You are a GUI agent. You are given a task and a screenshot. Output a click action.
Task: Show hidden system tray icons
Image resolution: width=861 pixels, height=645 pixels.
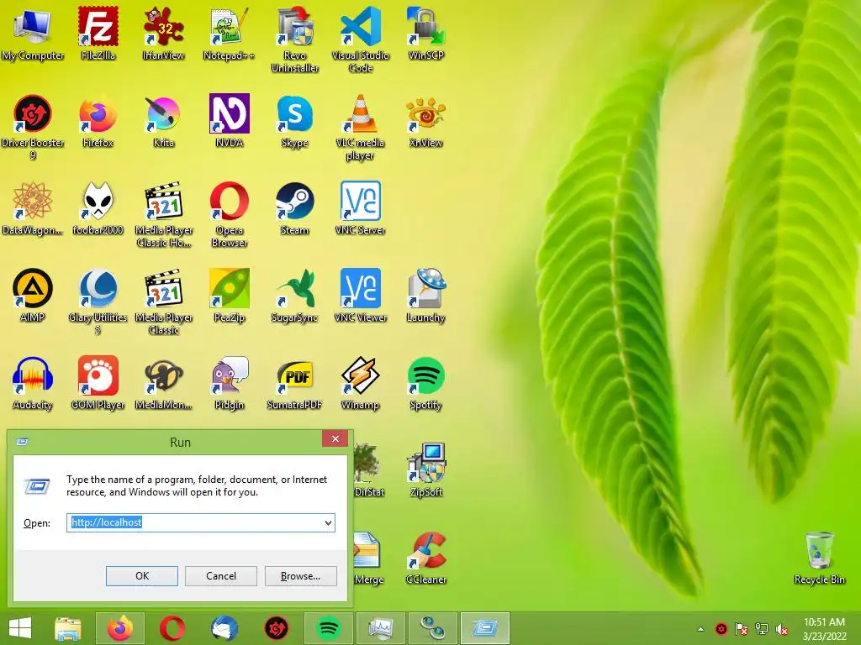click(x=700, y=629)
